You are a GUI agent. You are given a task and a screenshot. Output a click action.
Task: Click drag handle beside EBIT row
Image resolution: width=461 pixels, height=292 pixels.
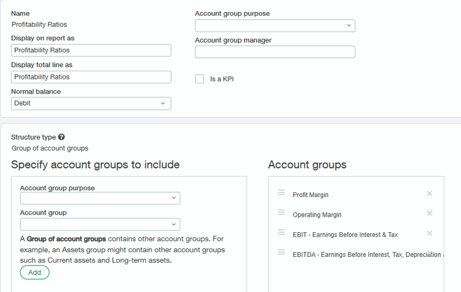tap(281, 232)
